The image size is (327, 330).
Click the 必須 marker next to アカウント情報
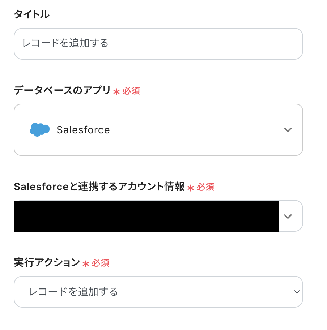click(x=205, y=187)
